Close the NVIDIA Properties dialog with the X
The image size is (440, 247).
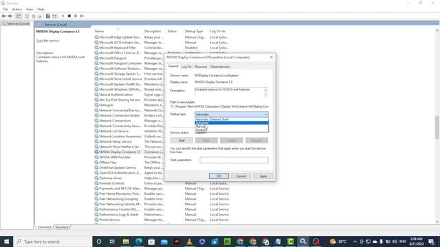pos(271,57)
